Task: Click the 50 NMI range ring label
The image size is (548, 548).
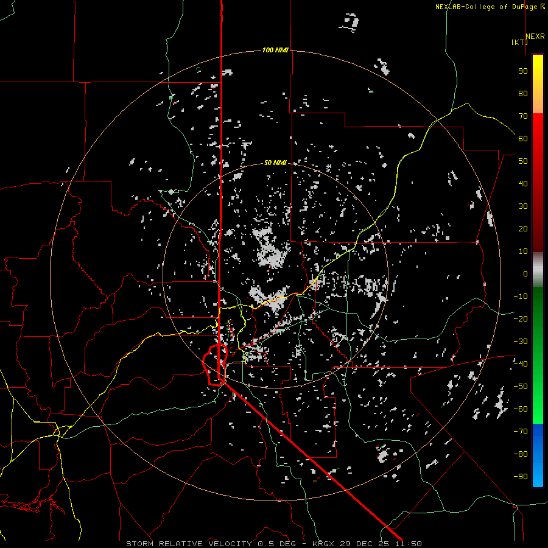Action: 275,163
